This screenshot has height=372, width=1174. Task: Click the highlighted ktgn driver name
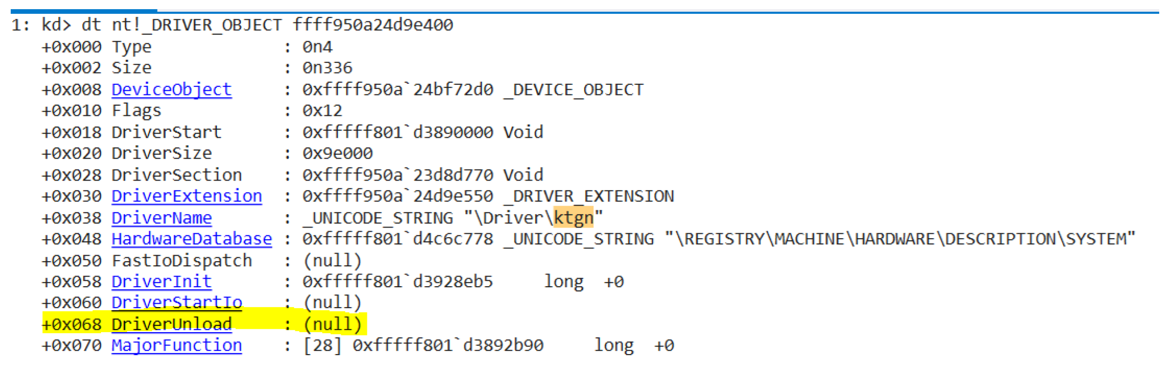(573, 218)
